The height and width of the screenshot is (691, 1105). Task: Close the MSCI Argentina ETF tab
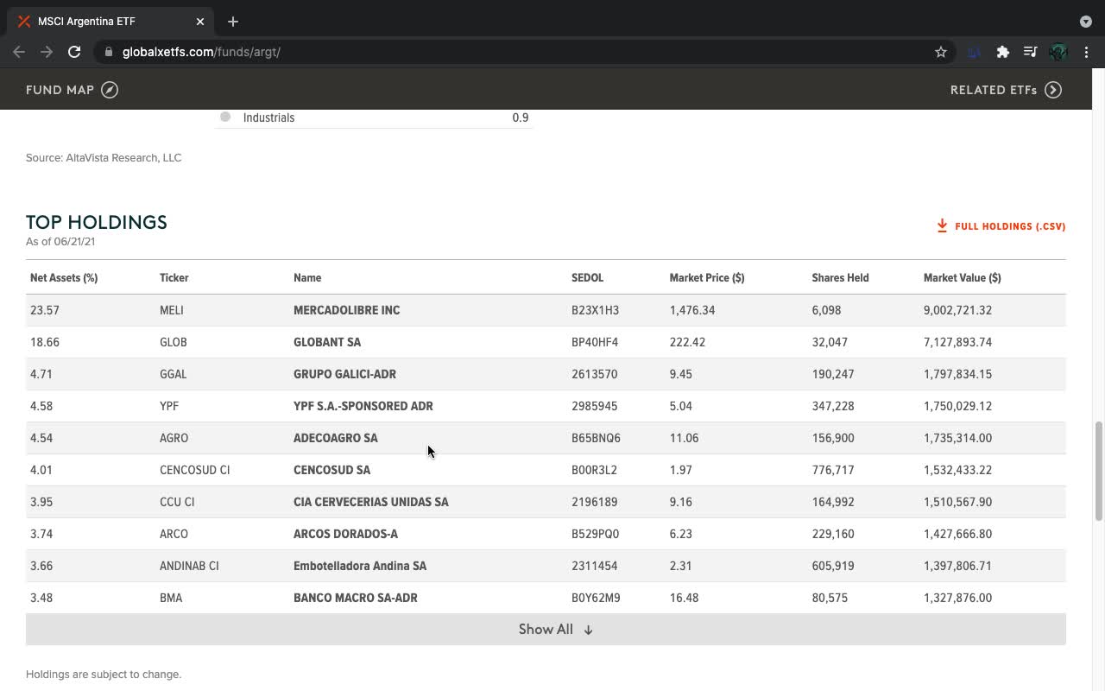tap(199, 22)
